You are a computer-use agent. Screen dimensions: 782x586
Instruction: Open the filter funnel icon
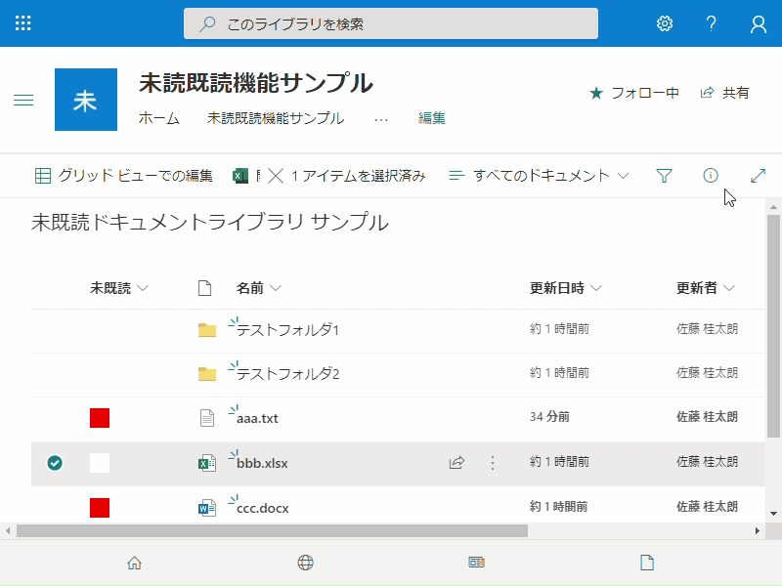[x=664, y=176]
